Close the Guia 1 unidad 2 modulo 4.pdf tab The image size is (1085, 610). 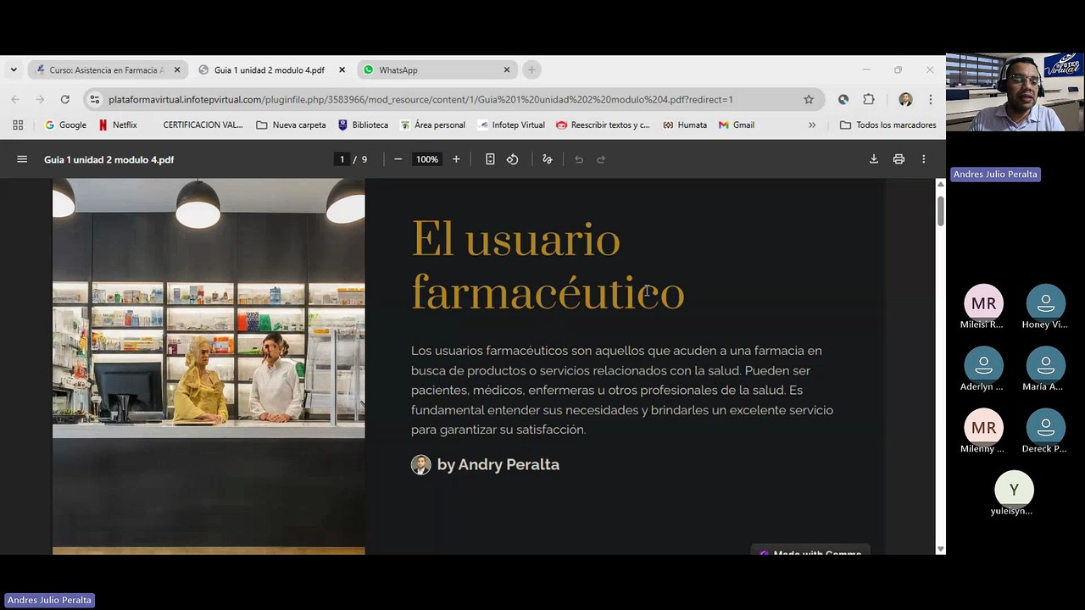[342, 70]
